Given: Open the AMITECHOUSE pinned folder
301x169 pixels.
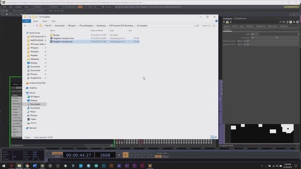Looking at the screenshot, I should (37, 40).
